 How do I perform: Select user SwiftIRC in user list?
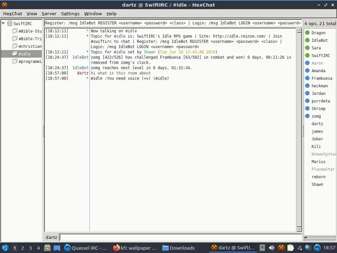pyautogui.click(x=321, y=55)
